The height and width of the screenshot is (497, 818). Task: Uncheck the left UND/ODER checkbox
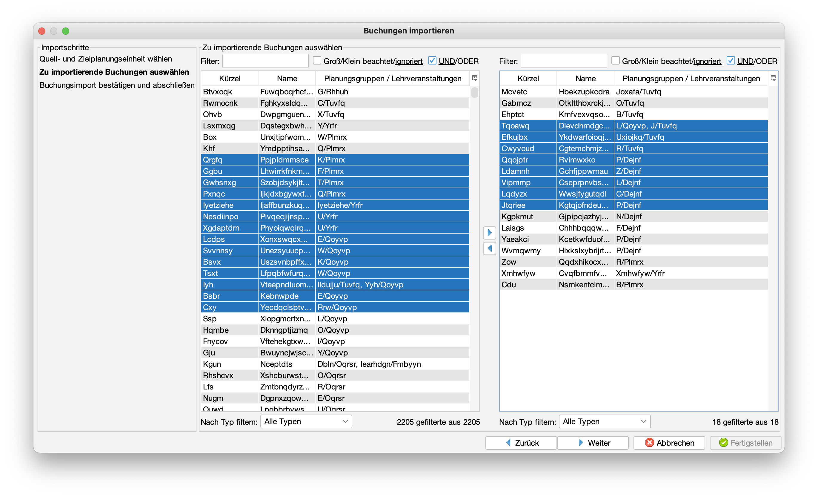pyautogui.click(x=432, y=60)
